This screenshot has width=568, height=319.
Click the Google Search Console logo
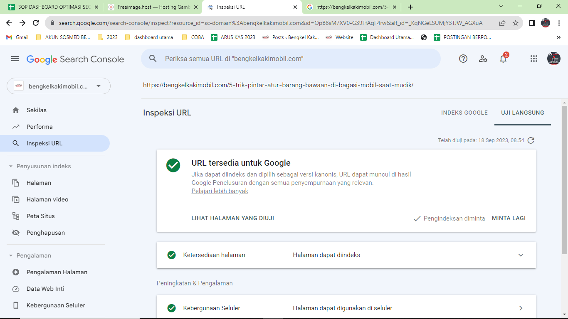pos(75,59)
